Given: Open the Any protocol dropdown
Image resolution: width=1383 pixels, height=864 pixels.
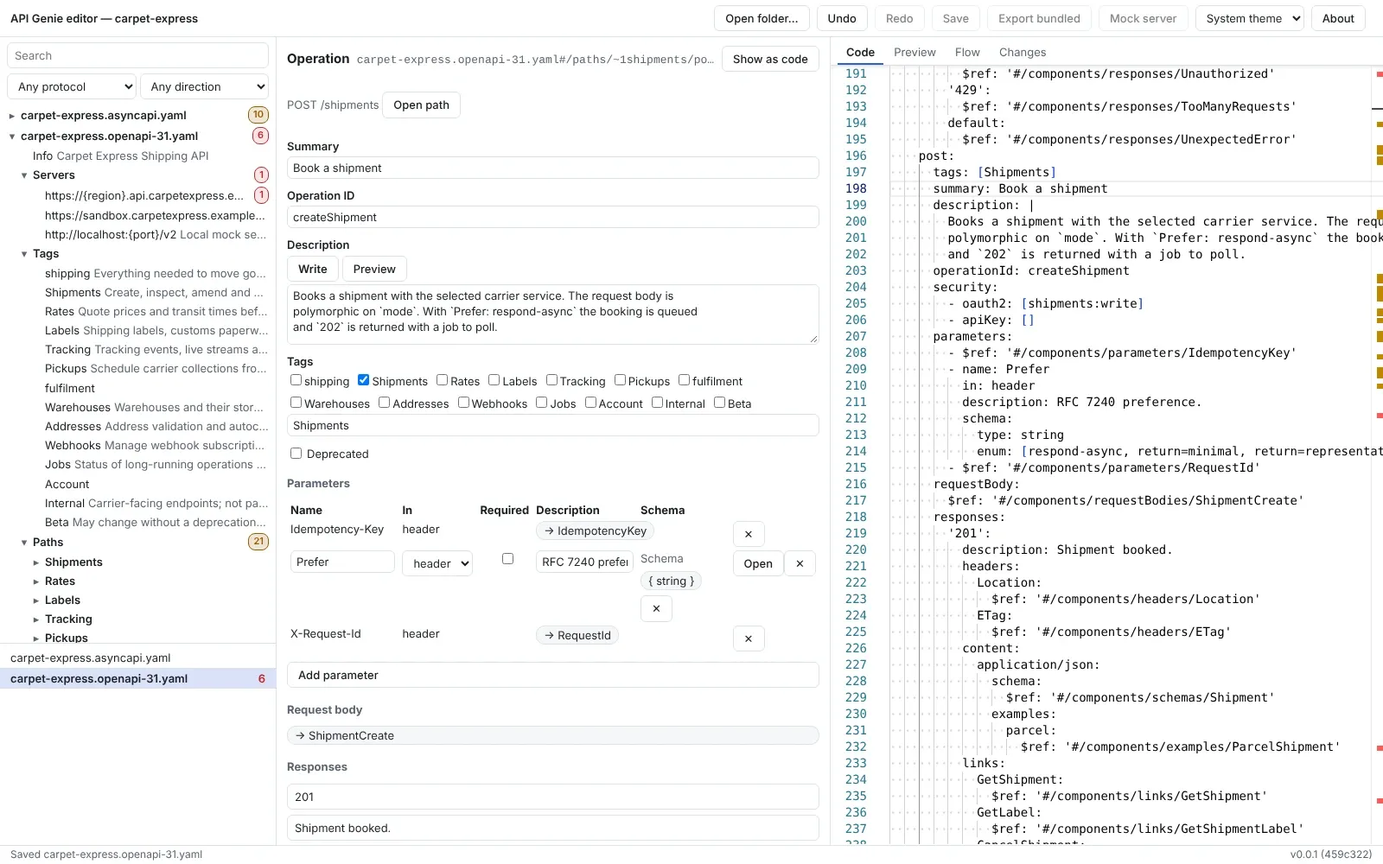Looking at the screenshot, I should pyautogui.click(x=72, y=86).
